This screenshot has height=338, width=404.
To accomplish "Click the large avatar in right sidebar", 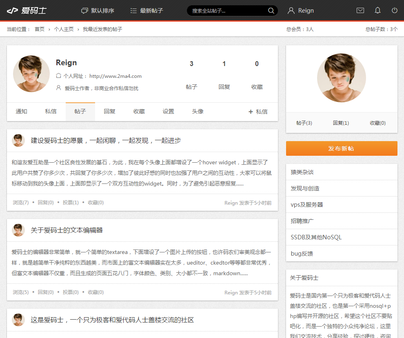I will click(x=341, y=78).
